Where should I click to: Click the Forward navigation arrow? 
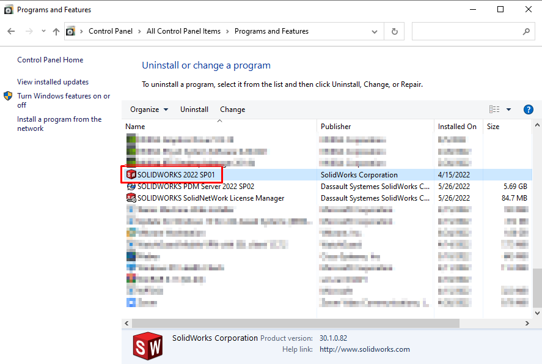tap(29, 31)
